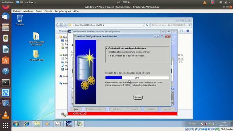Open the VirtualBox Aide menu

tap(76, 11)
